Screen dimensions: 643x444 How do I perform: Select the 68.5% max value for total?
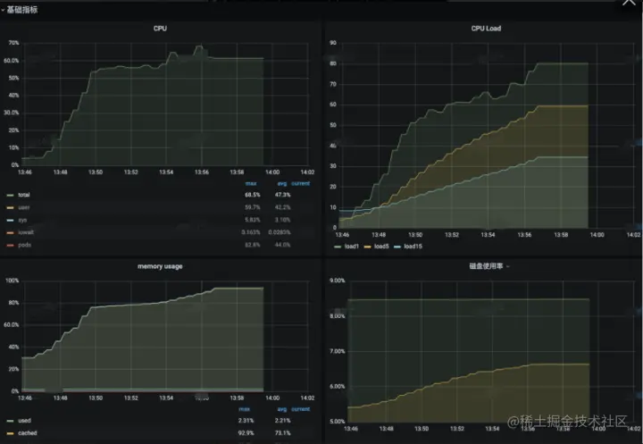[252, 195]
